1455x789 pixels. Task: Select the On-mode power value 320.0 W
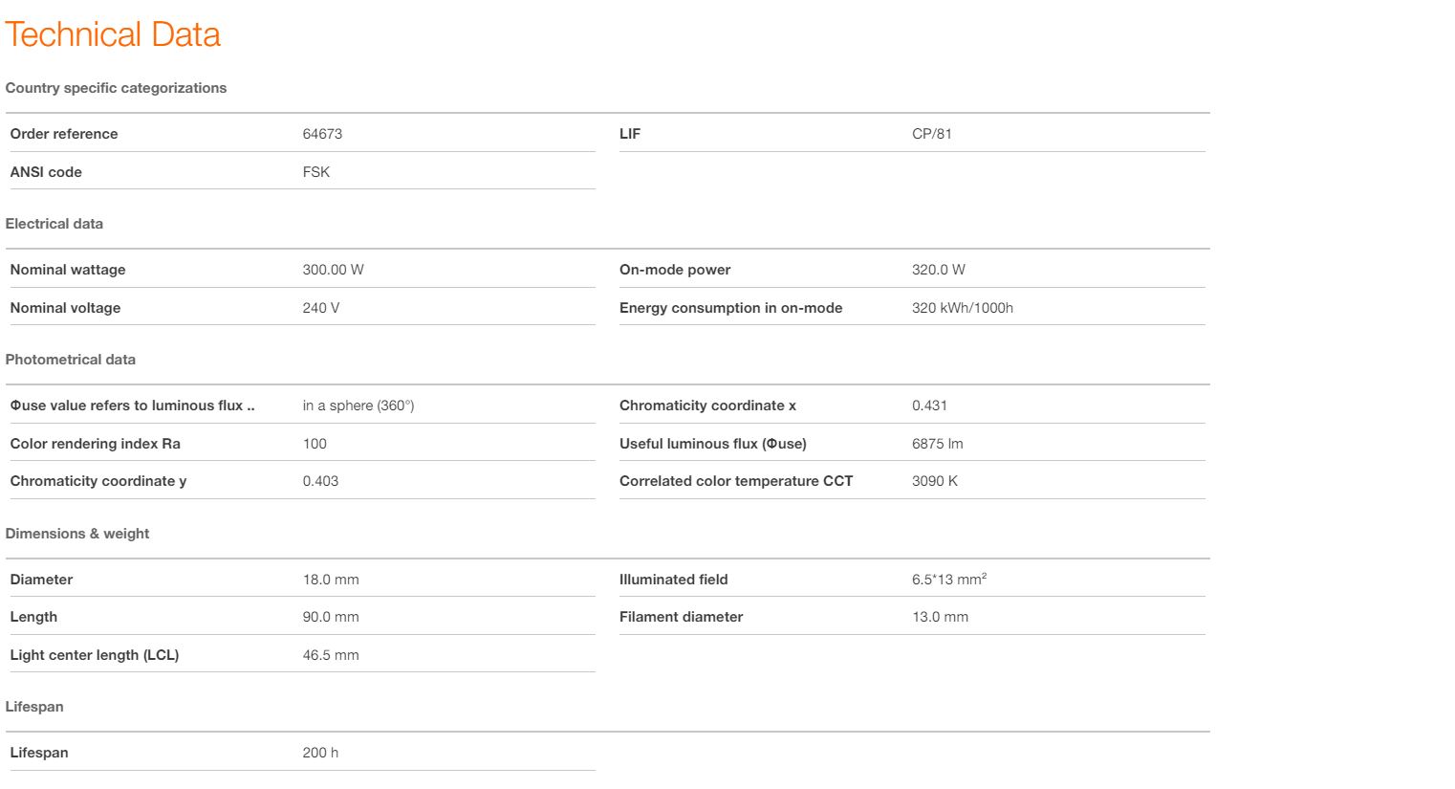[938, 270]
